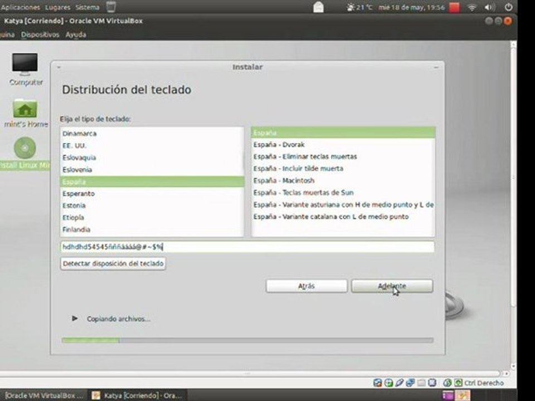Click the weather 21 °C indicator
The height and width of the screenshot is (401, 535).
pyautogui.click(x=359, y=7)
